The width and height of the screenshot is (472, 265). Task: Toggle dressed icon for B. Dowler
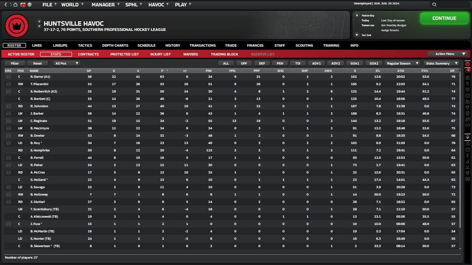click(x=8, y=135)
